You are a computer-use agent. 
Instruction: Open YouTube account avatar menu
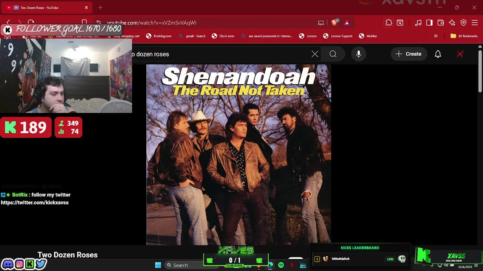coord(460,54)
